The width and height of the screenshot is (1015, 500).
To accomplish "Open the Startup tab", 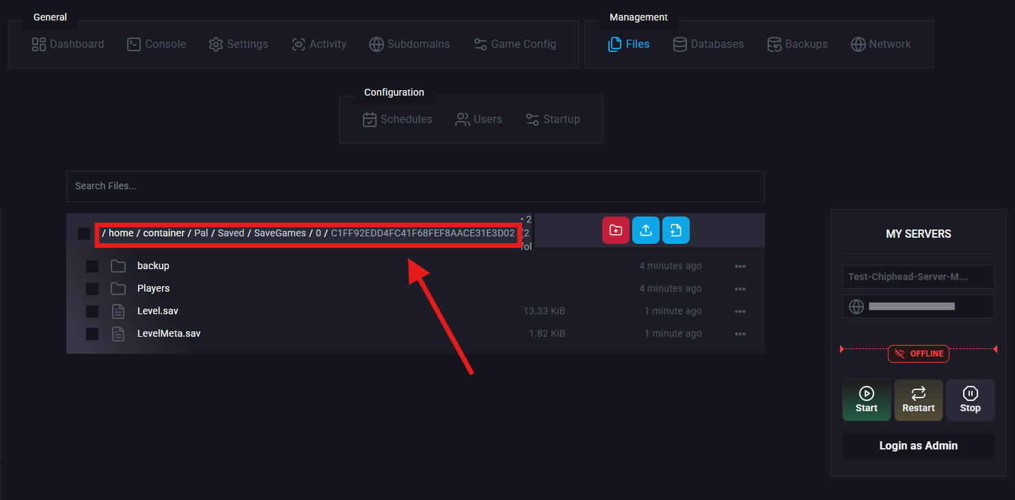I will 553,120.
